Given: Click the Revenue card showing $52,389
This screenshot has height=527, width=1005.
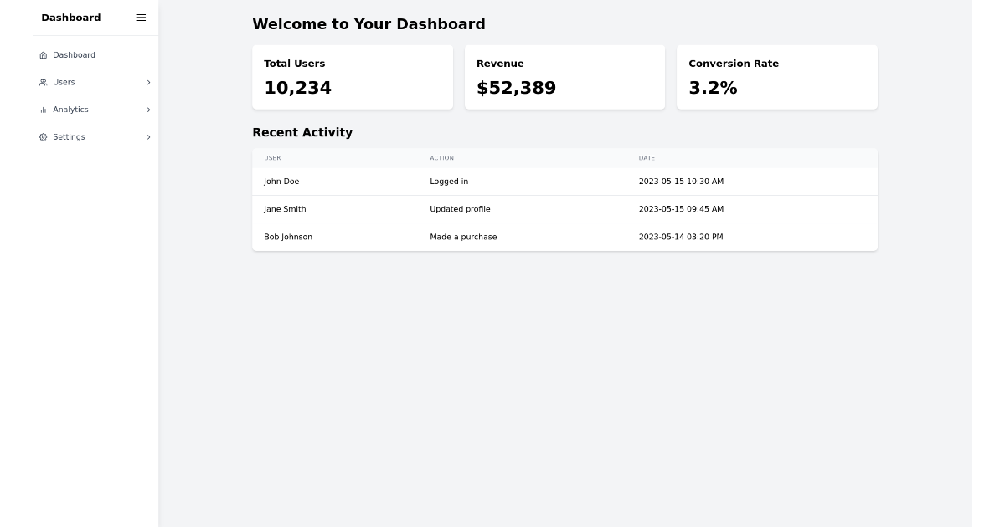Looking at the screenshot, I should point(564,77).
